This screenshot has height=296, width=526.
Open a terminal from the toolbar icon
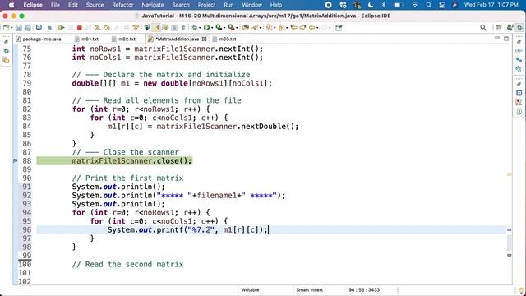point(39,27)
